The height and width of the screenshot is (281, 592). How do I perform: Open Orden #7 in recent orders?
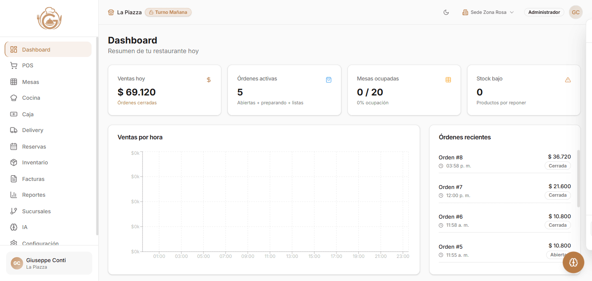[505, 191]
